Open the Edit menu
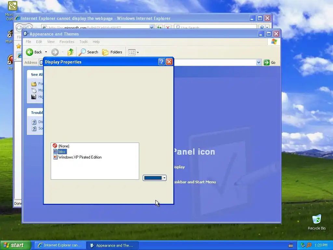Image resolution: width=333 pixels, height=250 pixels. [x=39, y=42]
